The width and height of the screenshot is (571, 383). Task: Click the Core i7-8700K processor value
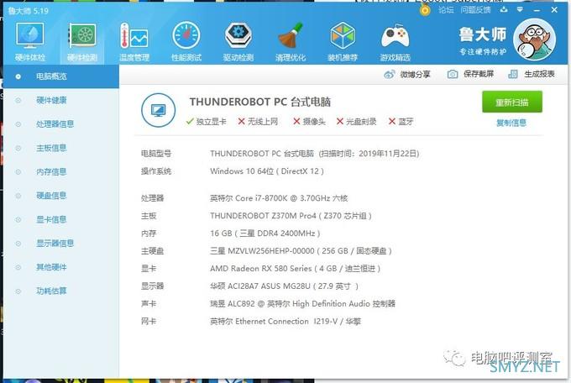click(x=279, y=198)
